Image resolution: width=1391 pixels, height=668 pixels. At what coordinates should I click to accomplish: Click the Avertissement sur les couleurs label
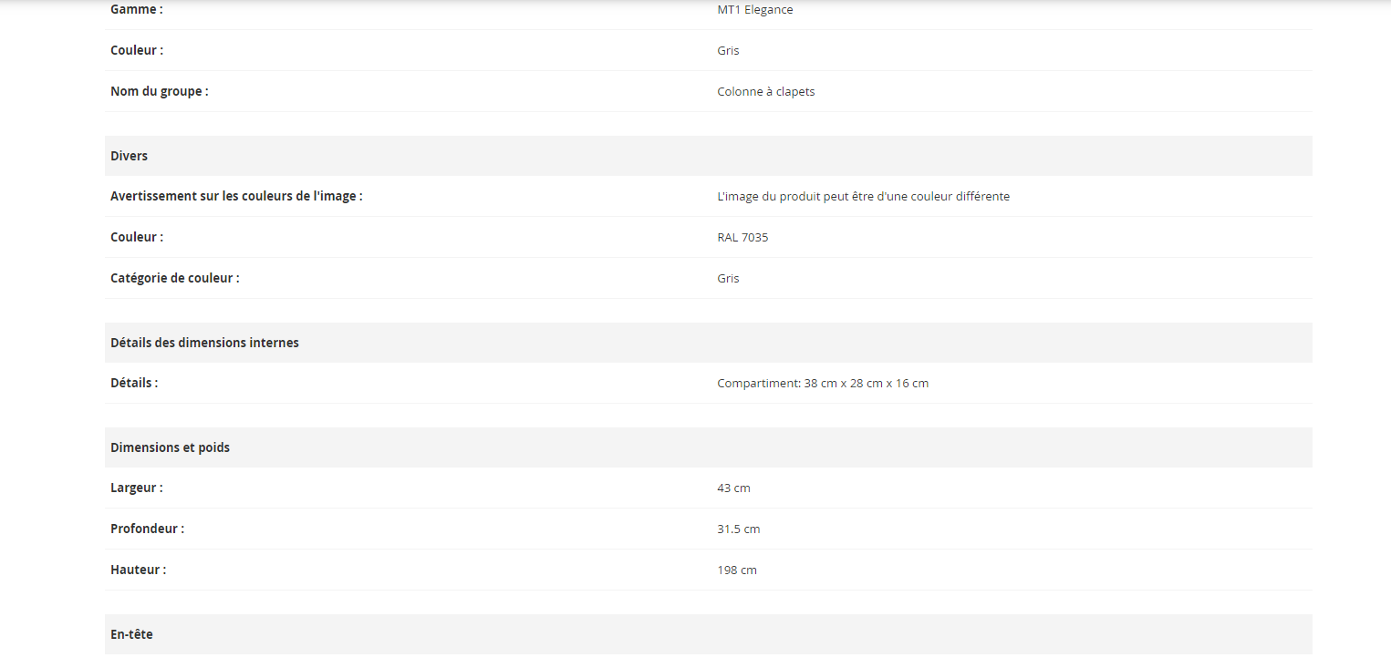[236, 196]
